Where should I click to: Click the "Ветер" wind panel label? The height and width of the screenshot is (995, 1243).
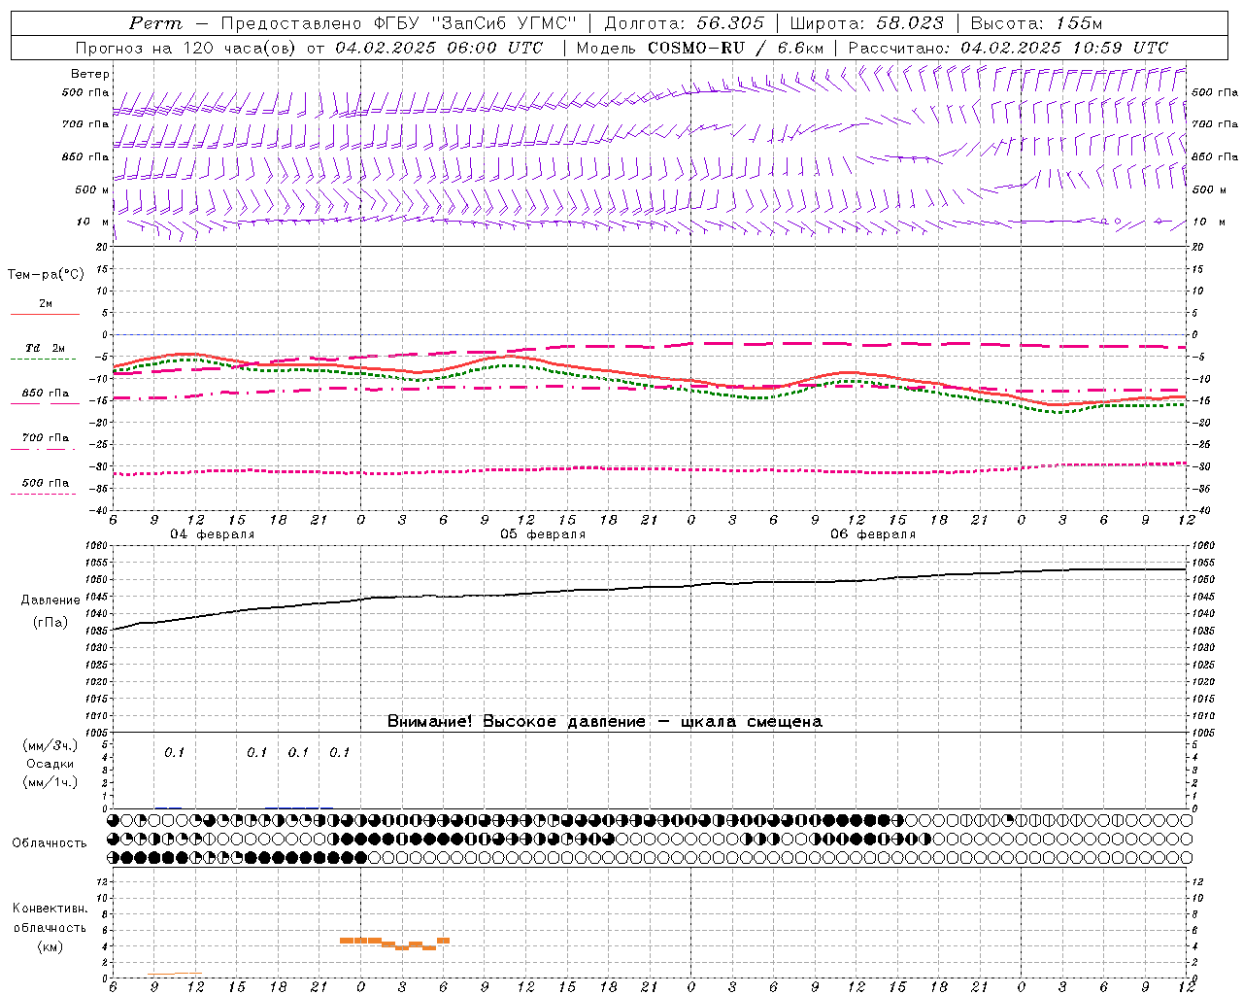(x=90, y=74)
